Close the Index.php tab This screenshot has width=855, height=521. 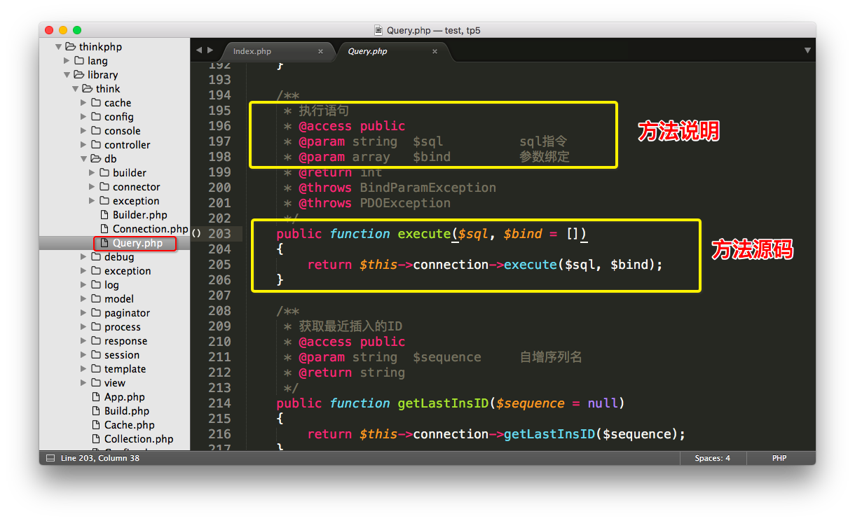pyautogui.click(x=320, y=51)
